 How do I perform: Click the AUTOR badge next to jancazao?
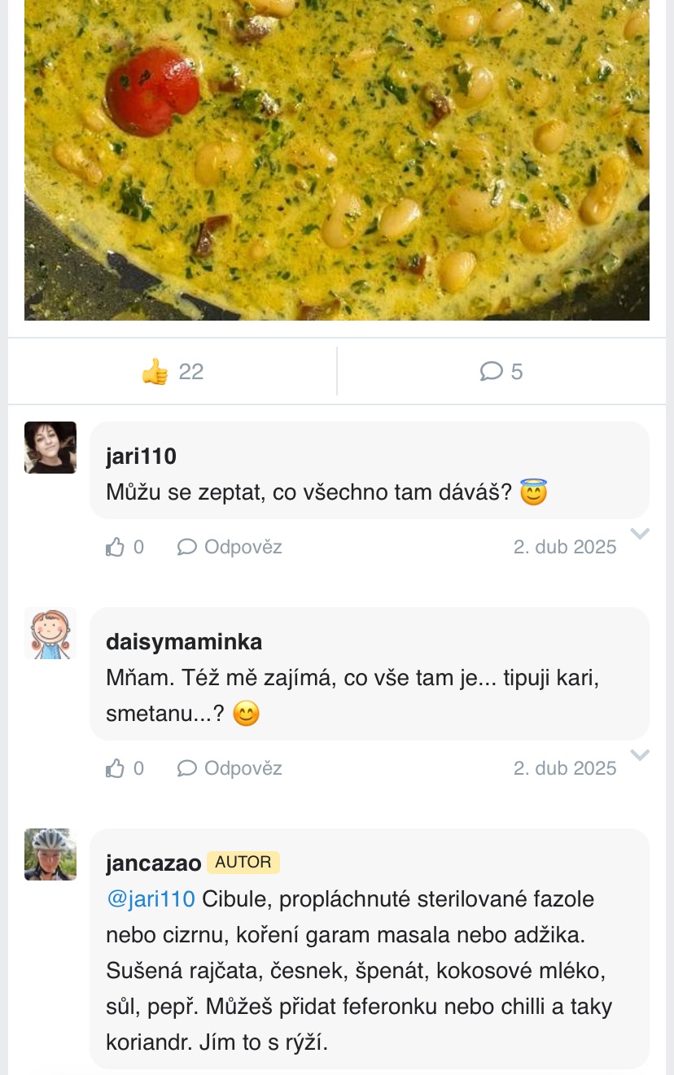pos(243,863)
